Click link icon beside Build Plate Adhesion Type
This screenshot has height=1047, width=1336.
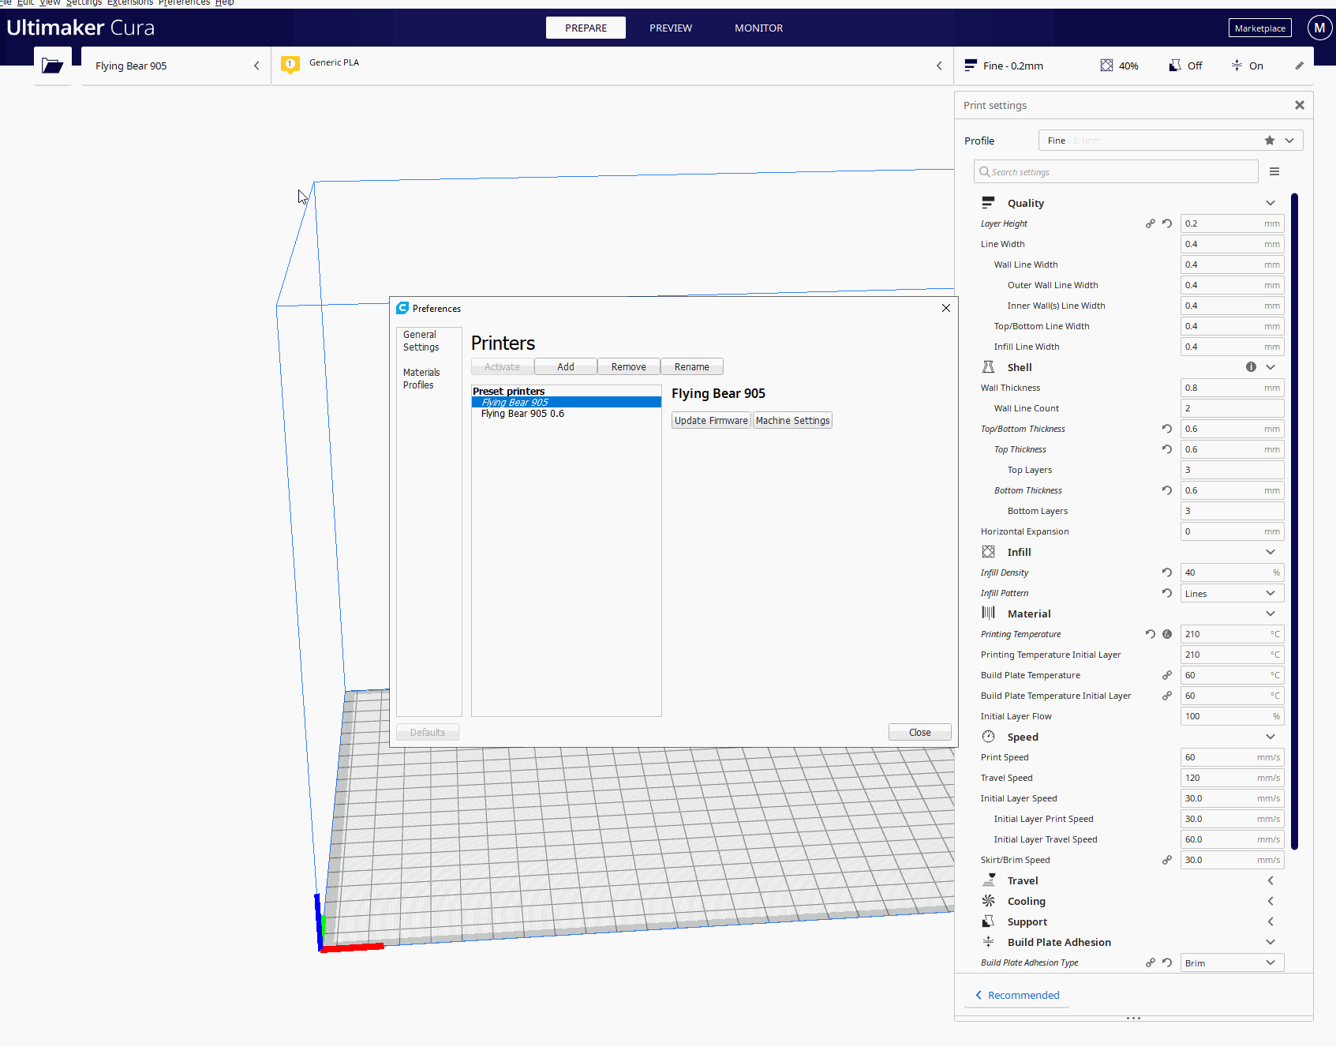pyautogui.click(x=1150, y=963)
